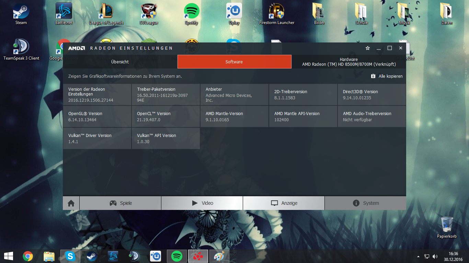This screenshot has height=263, width=469.
Task: Open the network status tray icon
Action: pos(427,256)
